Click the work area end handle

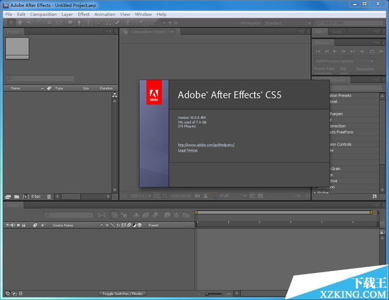pyautogui.click(x=371, y=212)
